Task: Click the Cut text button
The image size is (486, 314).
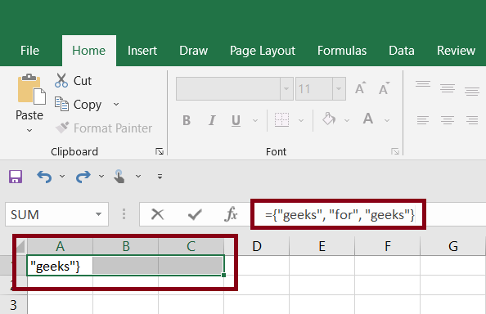Action: pyautogui.click(x=83, y=81)
